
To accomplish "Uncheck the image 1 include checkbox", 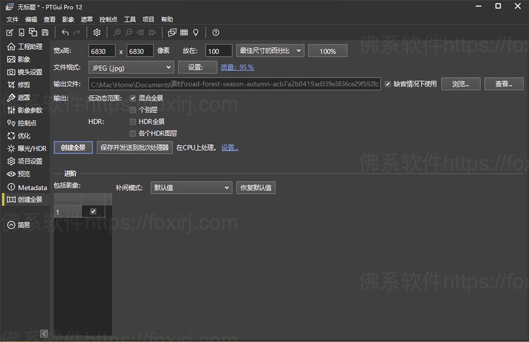I will tap(93, 212).
